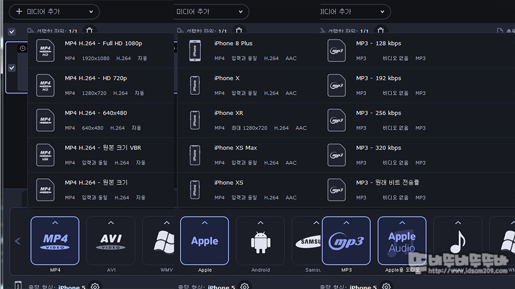
Task: Toggle the checkbox on the media file item
Action: click(12, 68)
